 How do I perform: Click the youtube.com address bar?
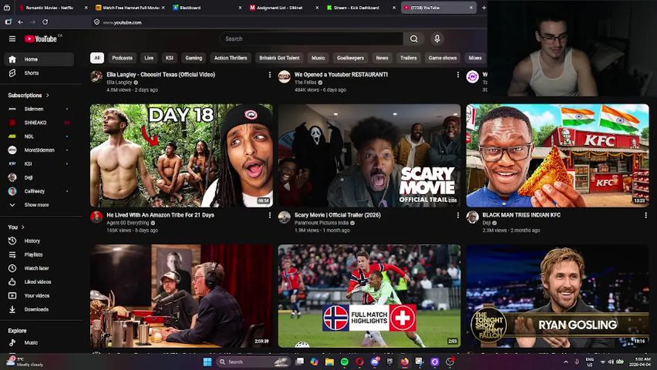point(288,22)
